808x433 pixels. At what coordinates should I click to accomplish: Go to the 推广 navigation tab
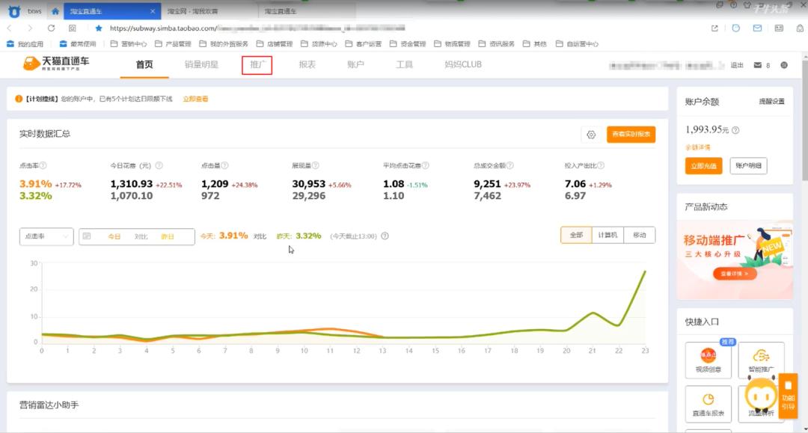[257, 65]
